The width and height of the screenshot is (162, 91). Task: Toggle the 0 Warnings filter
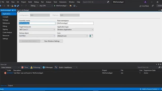[x=36, y=67]
